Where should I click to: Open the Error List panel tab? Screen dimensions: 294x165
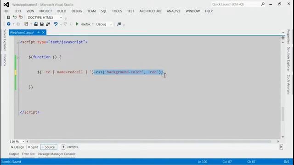(28, 154)
